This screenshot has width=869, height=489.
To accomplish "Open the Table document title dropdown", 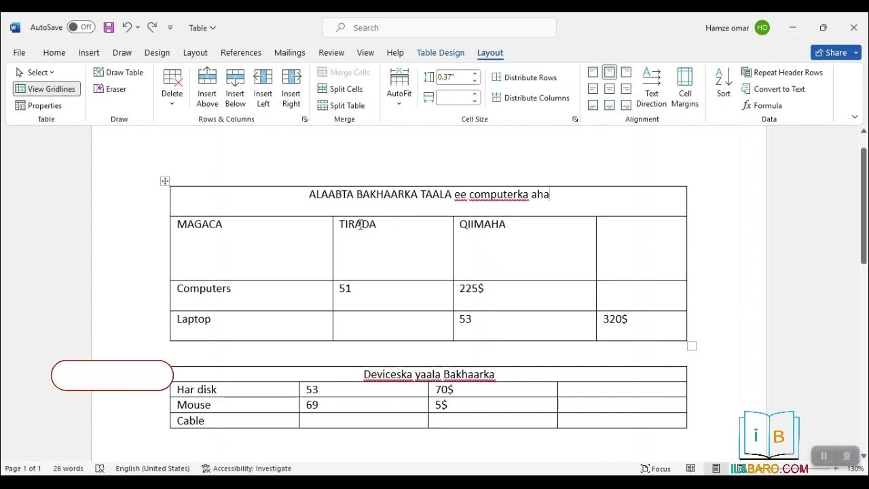I will 202,28.
